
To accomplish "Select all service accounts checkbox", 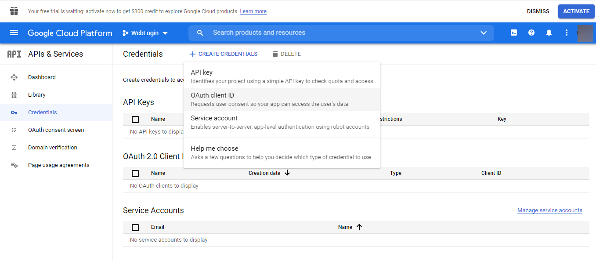I will click(135, 228).
